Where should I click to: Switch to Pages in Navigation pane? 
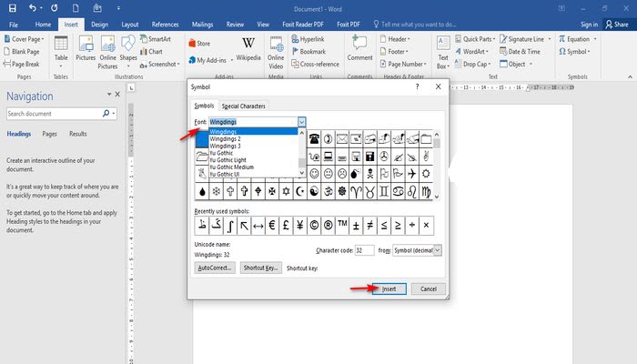pyautogui.click(x=49, y=134)
